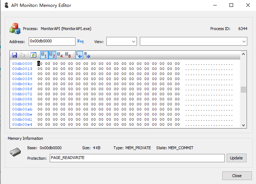Click address row 00db0013

tap(22, 69)
